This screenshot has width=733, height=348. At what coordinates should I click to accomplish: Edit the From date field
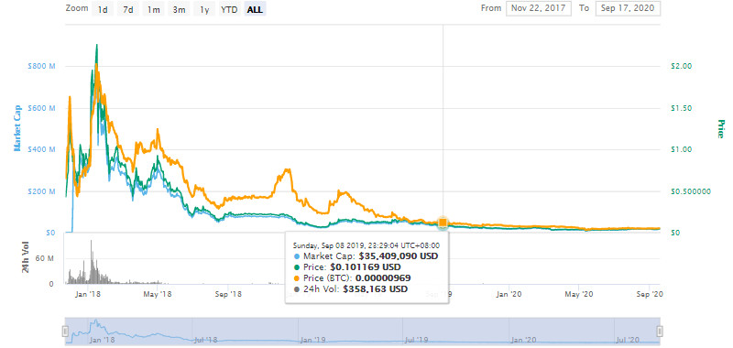pyautogui.click(x=539, y=8)
